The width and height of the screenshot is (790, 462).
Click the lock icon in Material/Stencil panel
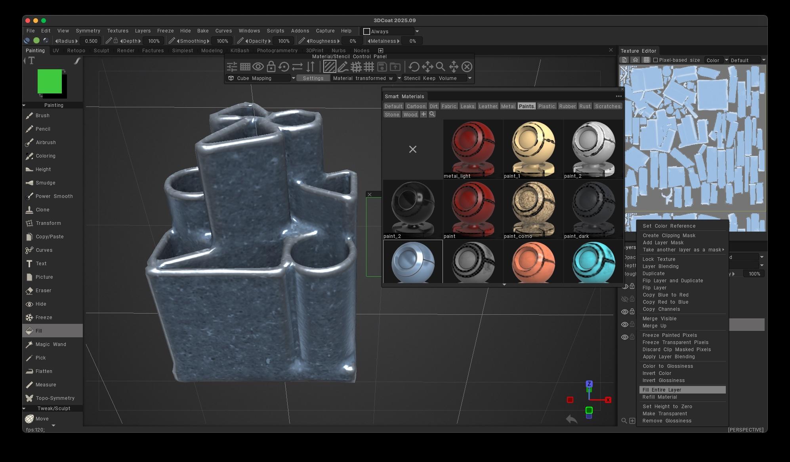click(x=271, y=67)
